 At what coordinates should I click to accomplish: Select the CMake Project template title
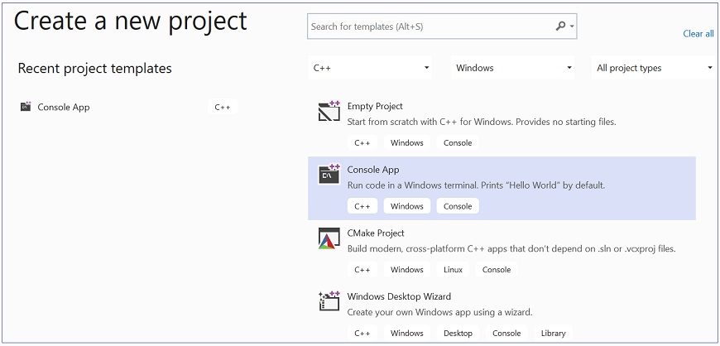[x=376, y=233]
